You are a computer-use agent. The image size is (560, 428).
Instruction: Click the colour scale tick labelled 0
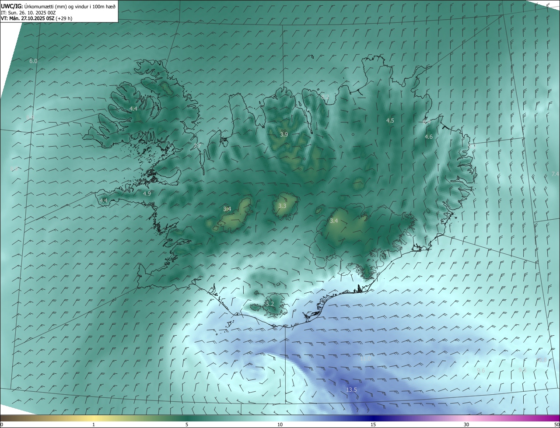[x=2, y=424]
